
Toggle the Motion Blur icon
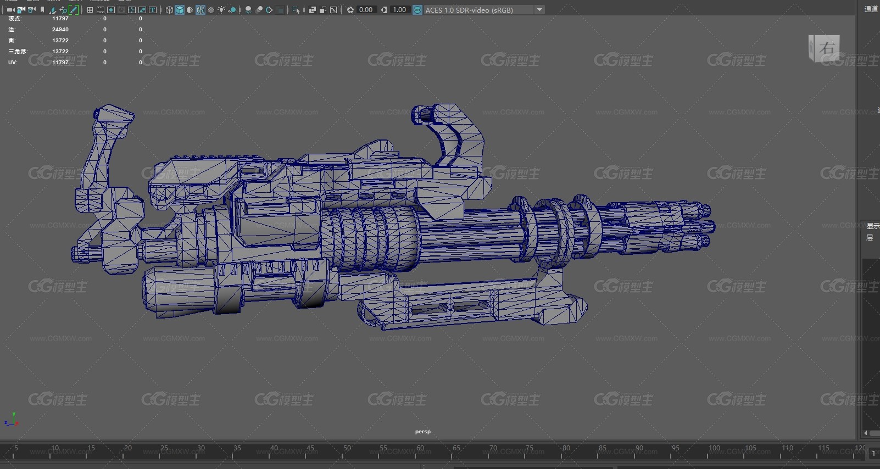click(x=259, y=10)
